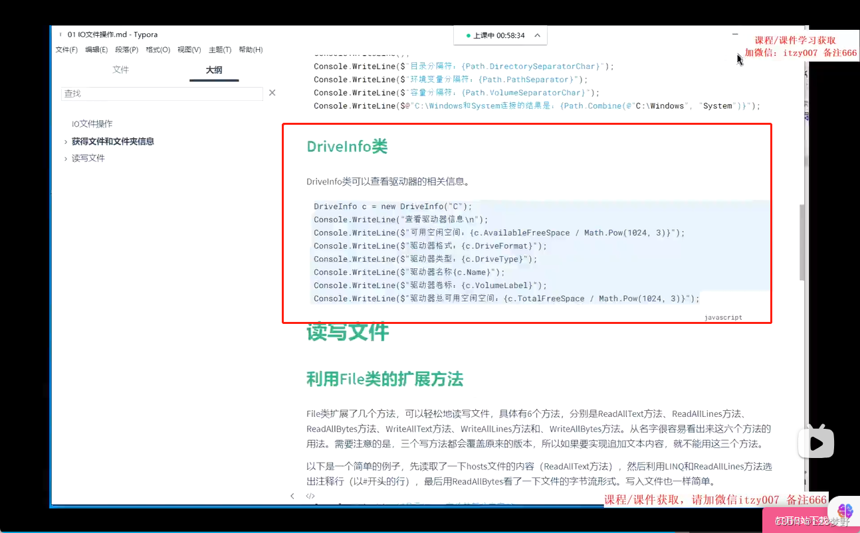Click the Typora document icon in the title bar

pos(62,34)
